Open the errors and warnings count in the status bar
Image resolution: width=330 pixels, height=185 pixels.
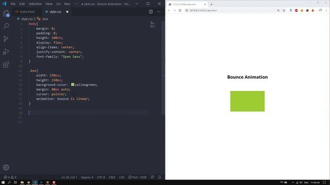[10, 177]
